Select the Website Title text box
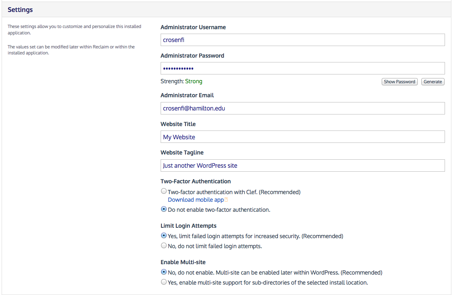The height and width of the screenshot is (295, 453). tap(302, 137)
